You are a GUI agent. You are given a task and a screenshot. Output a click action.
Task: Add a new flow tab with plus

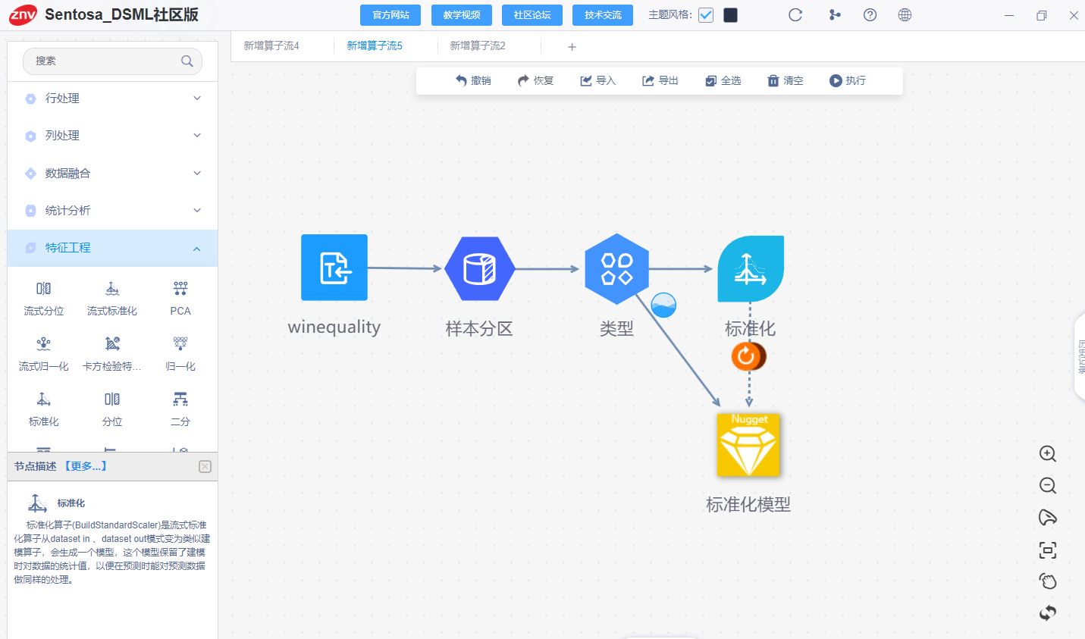[572, 47]
